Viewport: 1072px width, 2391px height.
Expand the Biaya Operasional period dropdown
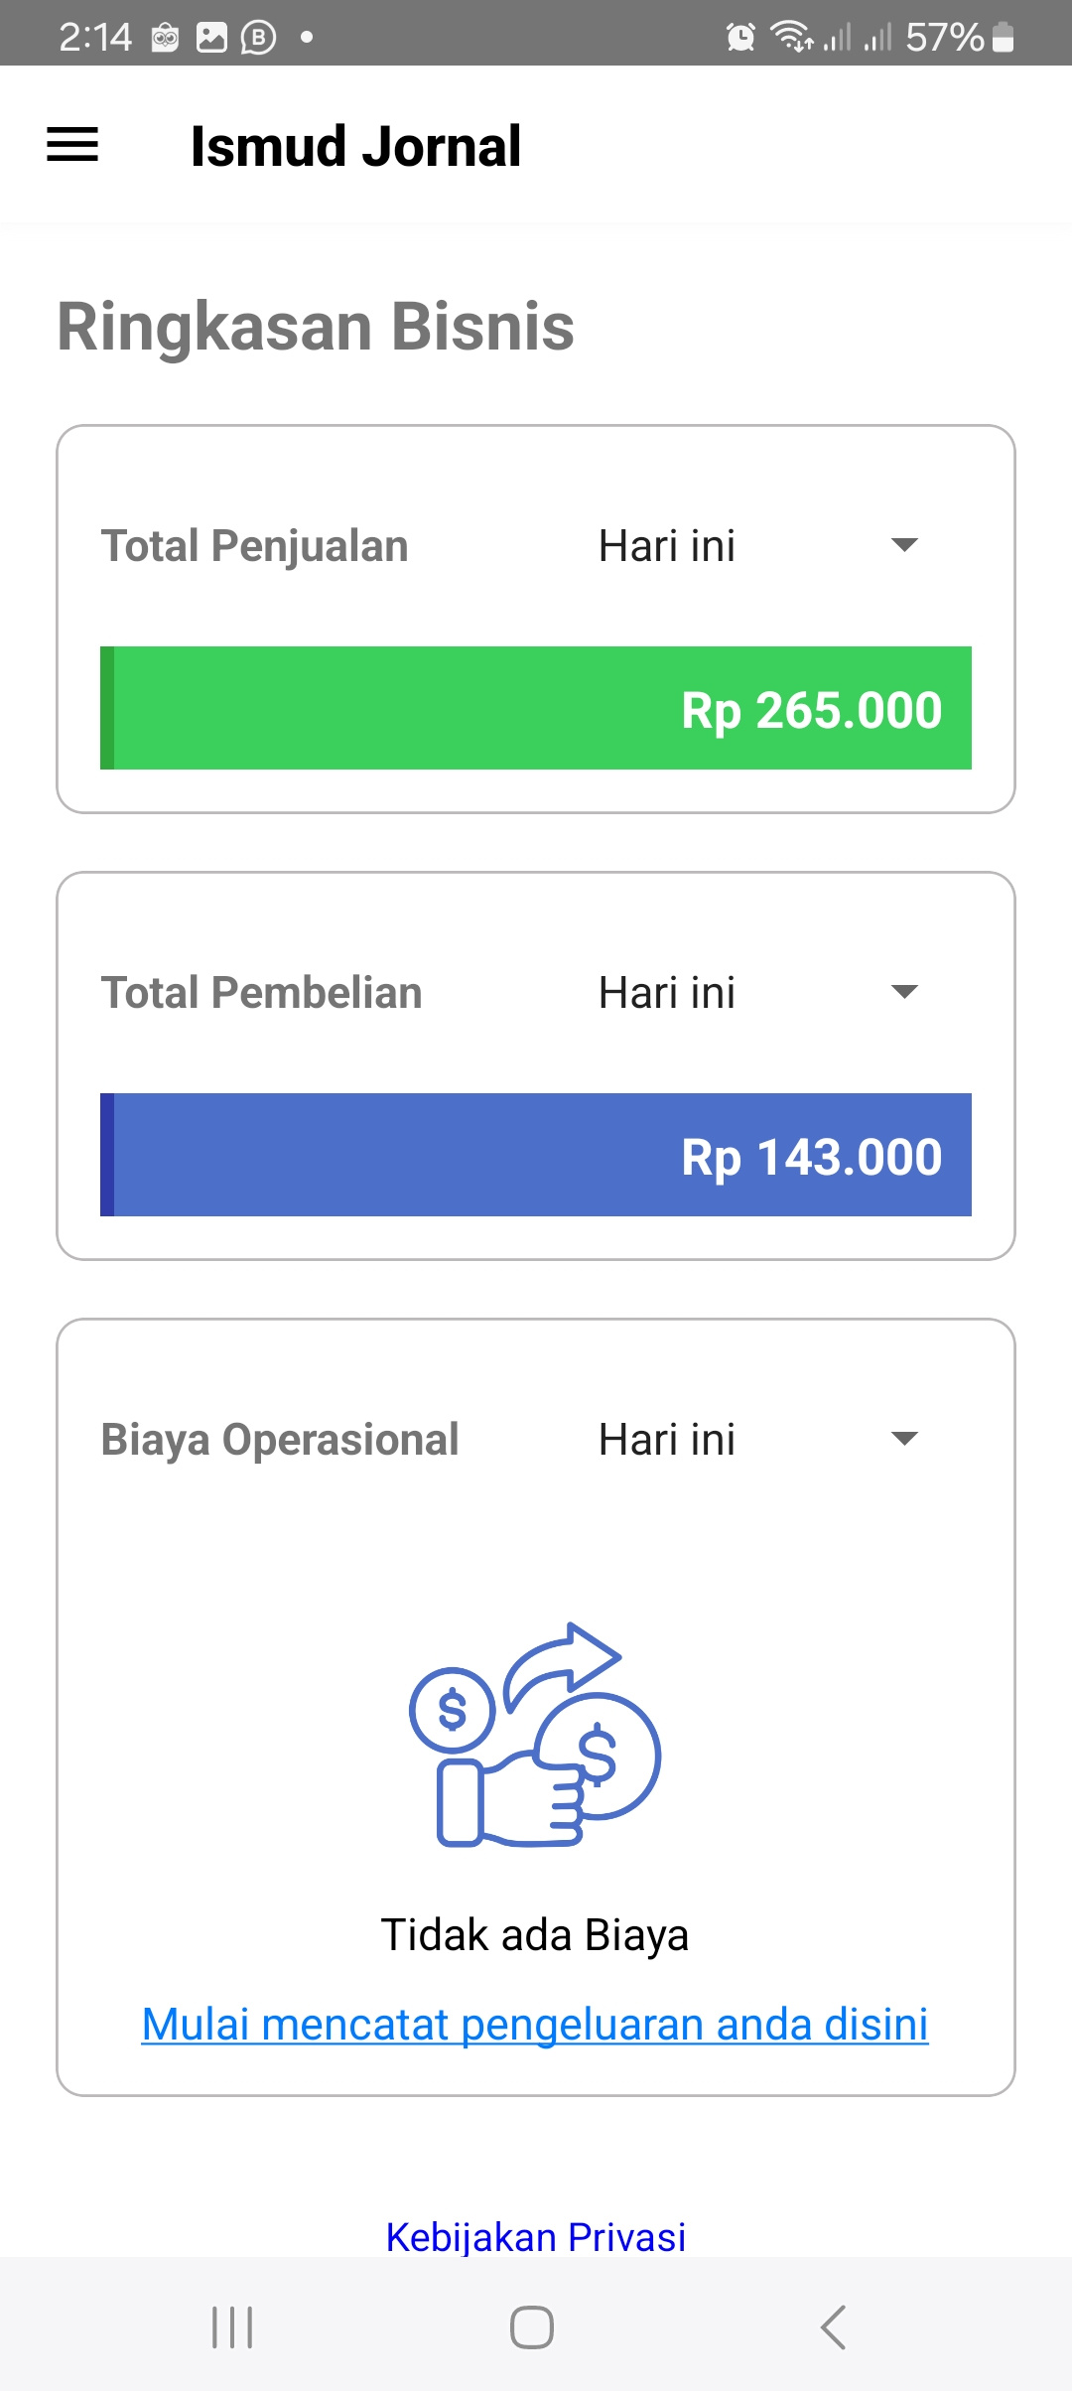759,1440
